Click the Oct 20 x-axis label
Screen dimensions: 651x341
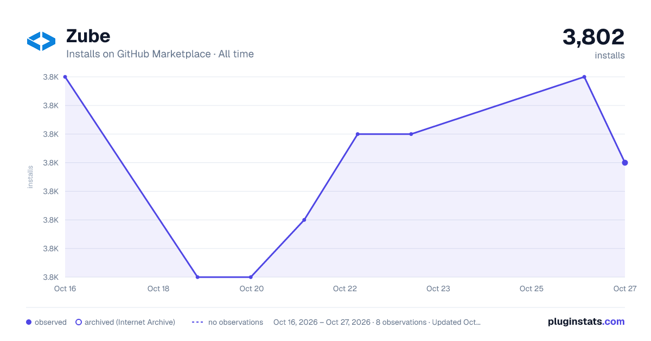tap(252, 288)
